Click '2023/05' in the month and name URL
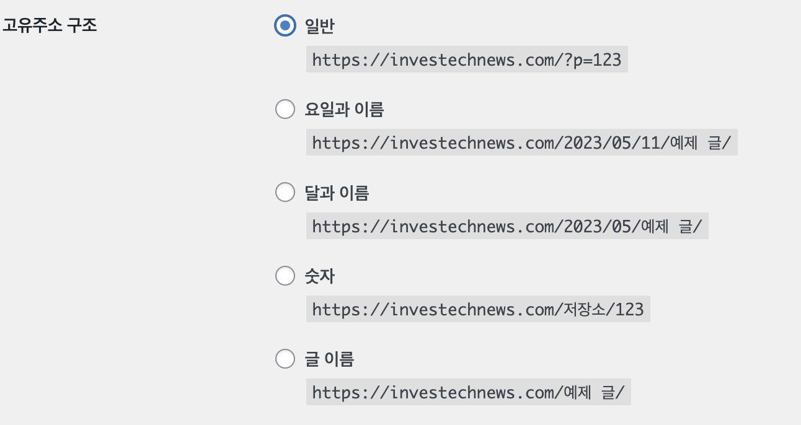Viewport: 801px width, 425px height. pyautogui.click(x=597, y=226)
